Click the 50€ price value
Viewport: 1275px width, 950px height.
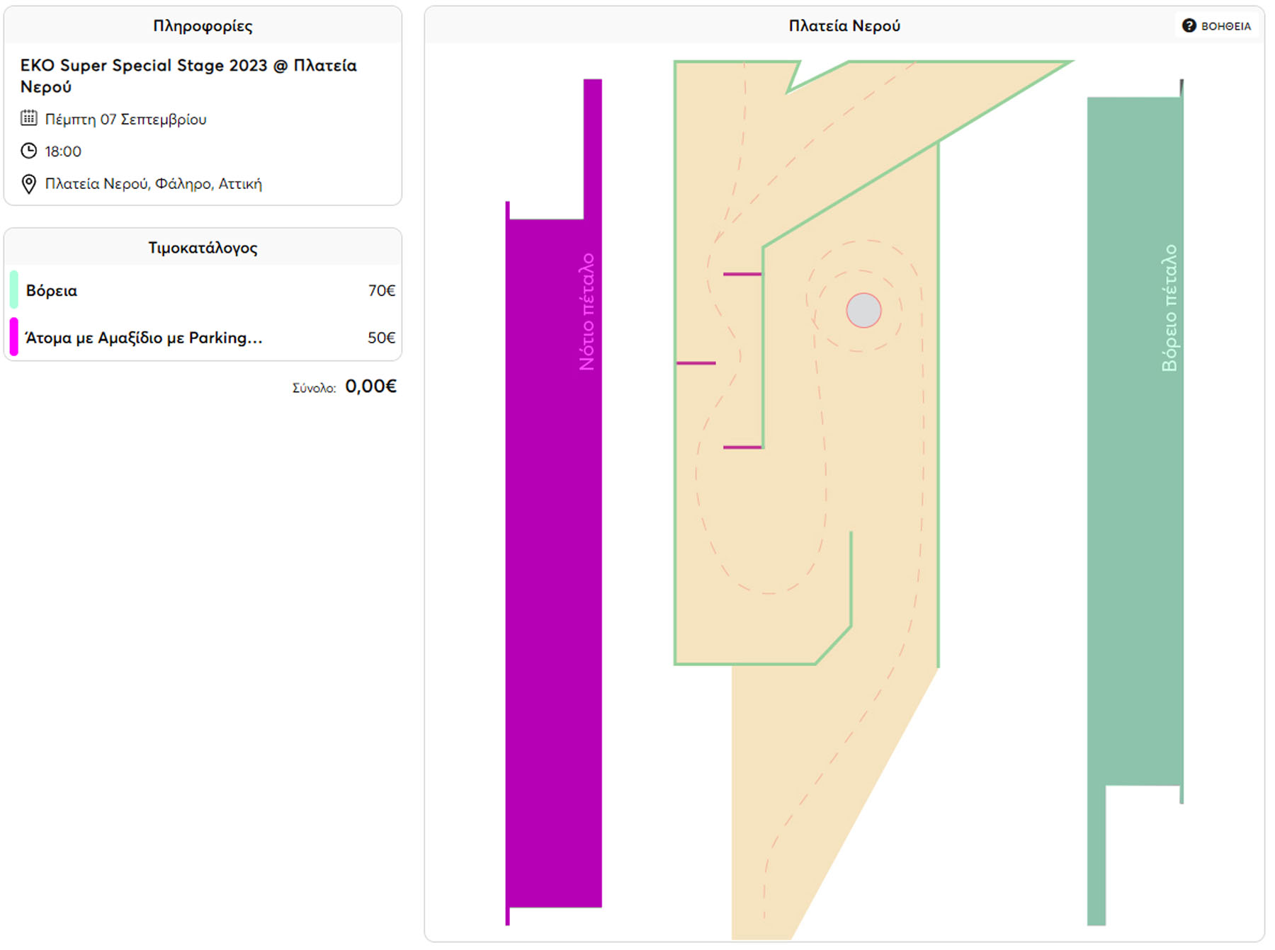pyautogui.click(x=381, y=338)
